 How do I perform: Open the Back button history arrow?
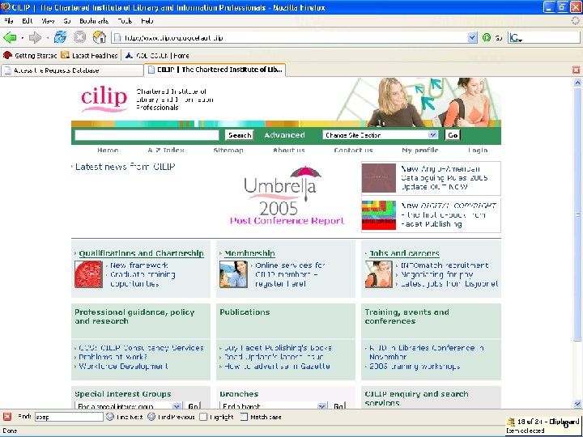23,37
